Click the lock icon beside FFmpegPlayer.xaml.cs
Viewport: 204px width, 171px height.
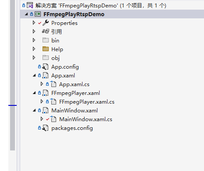47,101
